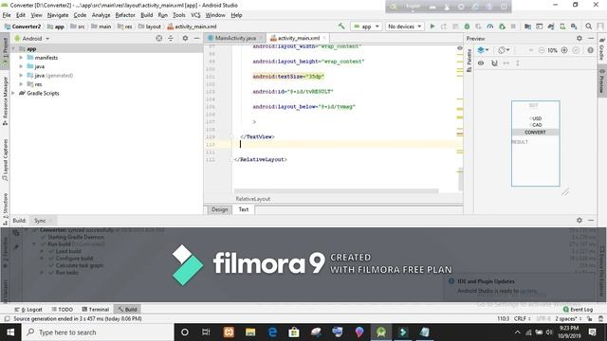Screen dimensions: 607x341
Task: Run the app with green play button
Action: click(432, 27)
